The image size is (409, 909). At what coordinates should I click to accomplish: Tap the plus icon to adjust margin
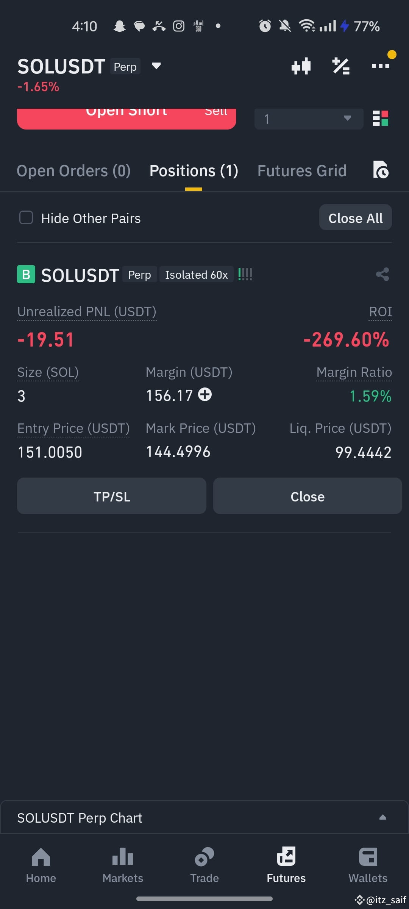205,395
